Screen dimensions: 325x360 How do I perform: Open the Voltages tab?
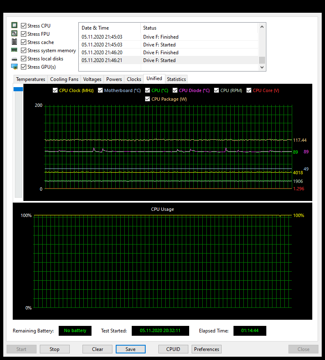coord(92,79)
